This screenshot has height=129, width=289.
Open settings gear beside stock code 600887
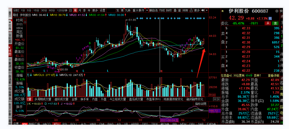tap(277, 11)
